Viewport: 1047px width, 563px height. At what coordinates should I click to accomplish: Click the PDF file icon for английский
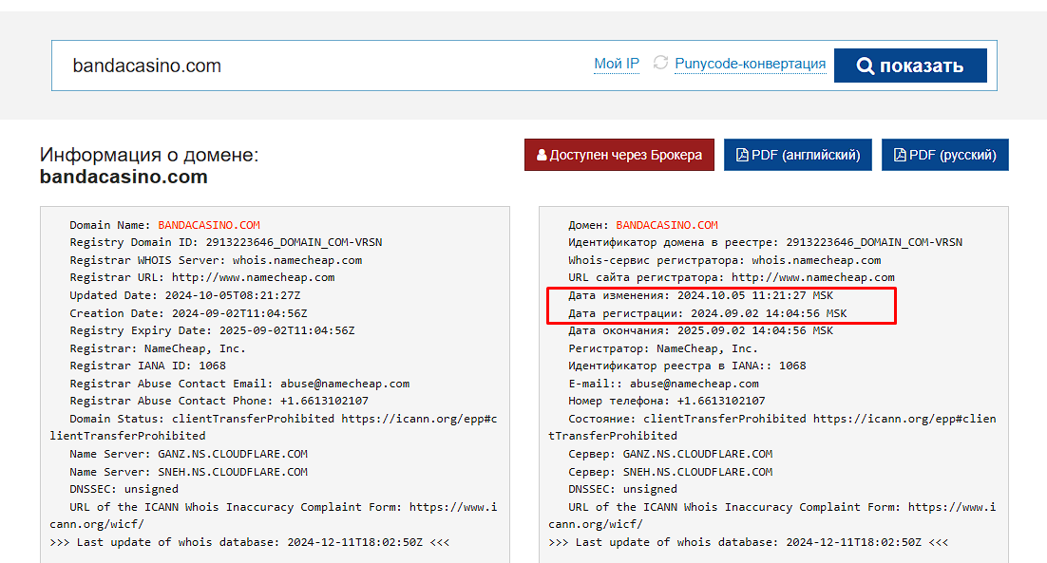(742, 155)
